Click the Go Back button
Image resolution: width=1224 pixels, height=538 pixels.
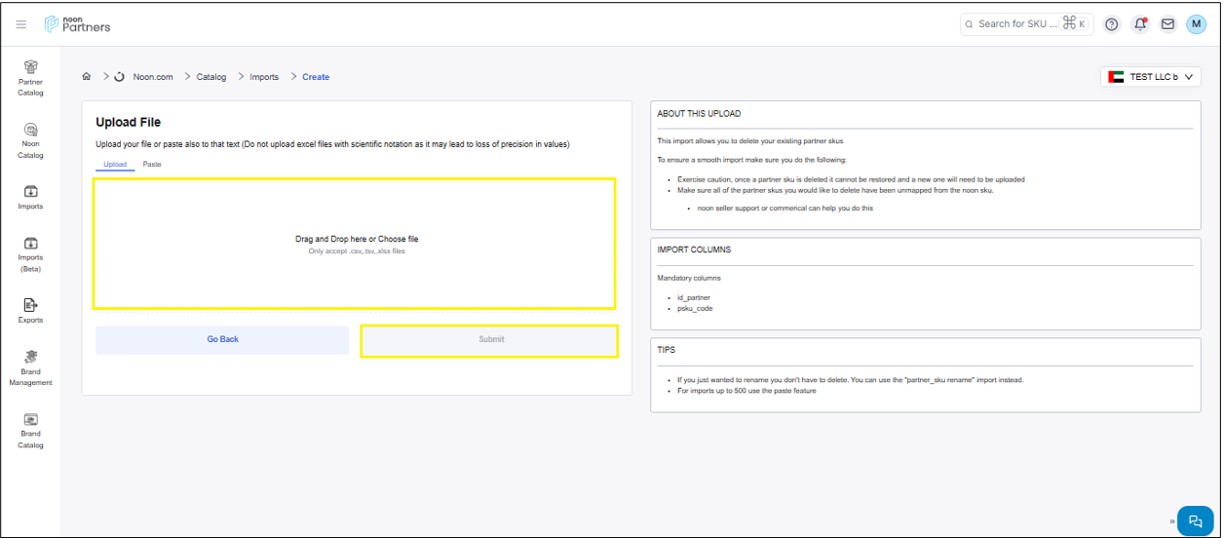[x=222, y=339]
